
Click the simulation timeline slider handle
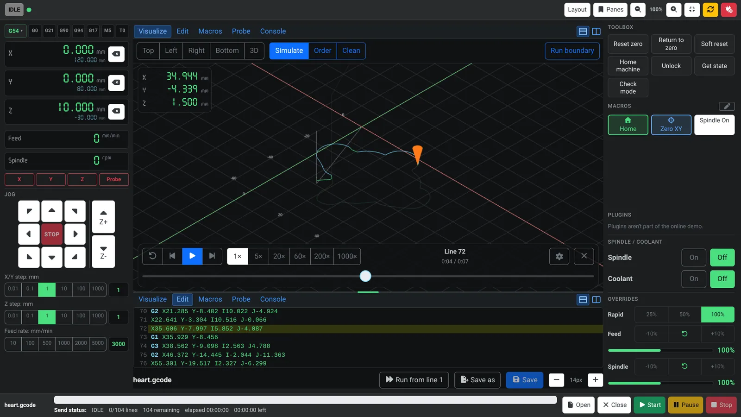[x=365, y=276]
